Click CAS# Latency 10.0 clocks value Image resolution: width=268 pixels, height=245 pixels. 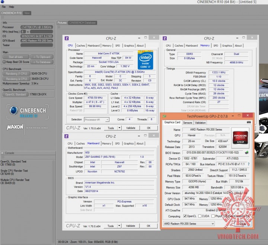pos(218,81)
